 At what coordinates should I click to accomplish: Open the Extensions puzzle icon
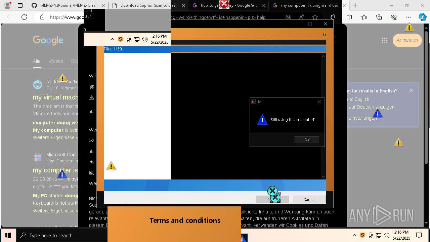(x=333, y=17)
